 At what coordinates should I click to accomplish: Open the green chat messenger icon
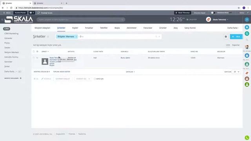point(247,34)
